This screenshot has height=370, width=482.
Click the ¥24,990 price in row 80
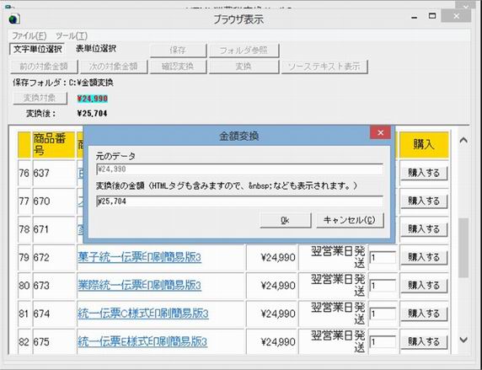(278, 286)
